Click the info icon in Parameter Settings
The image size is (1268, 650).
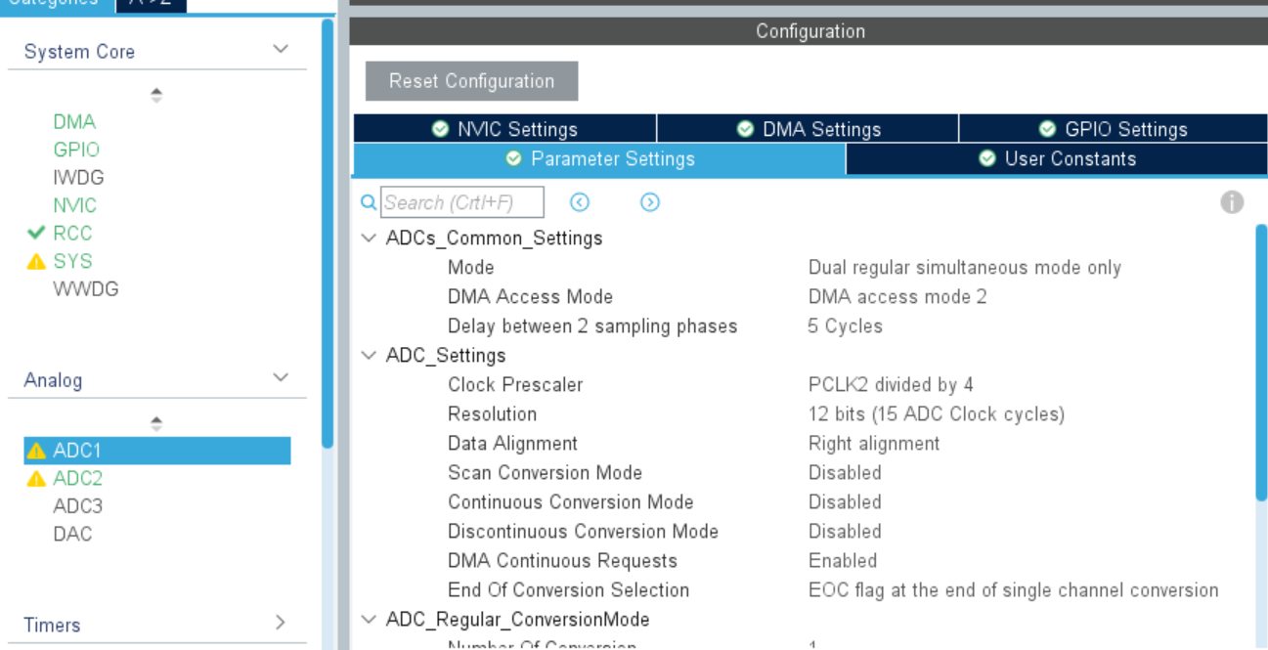[x=1232, y=202]
